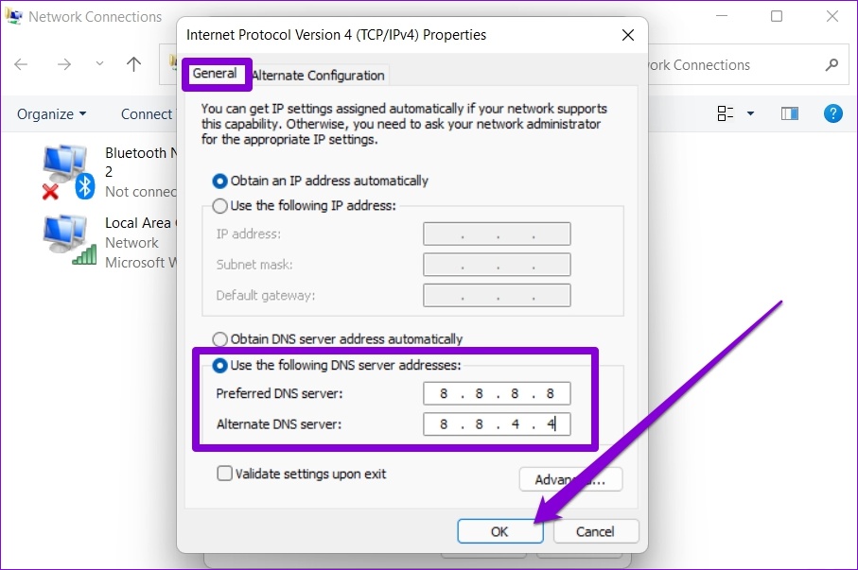Toggle the preview pane icon

[789, 113]
